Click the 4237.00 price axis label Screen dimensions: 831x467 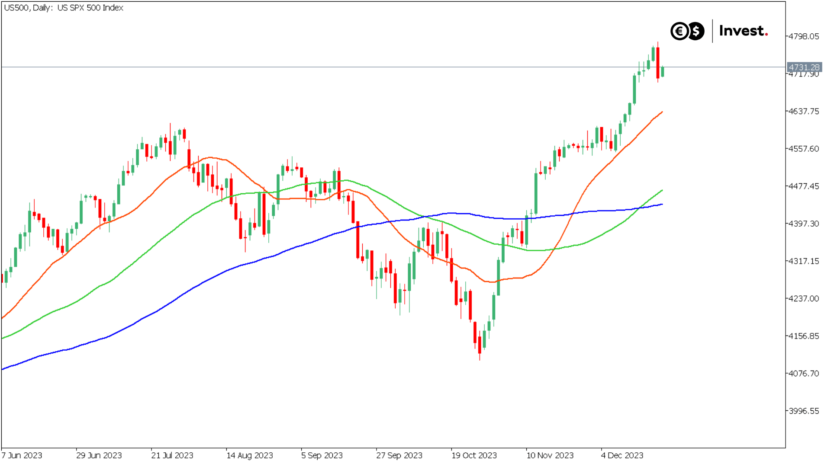click(804, 298)
